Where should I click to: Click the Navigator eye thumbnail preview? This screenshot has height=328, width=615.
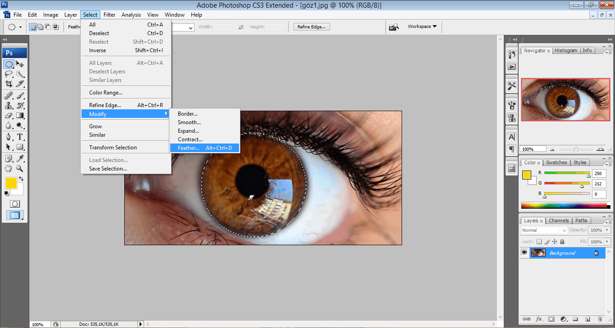tap(565, 99)
